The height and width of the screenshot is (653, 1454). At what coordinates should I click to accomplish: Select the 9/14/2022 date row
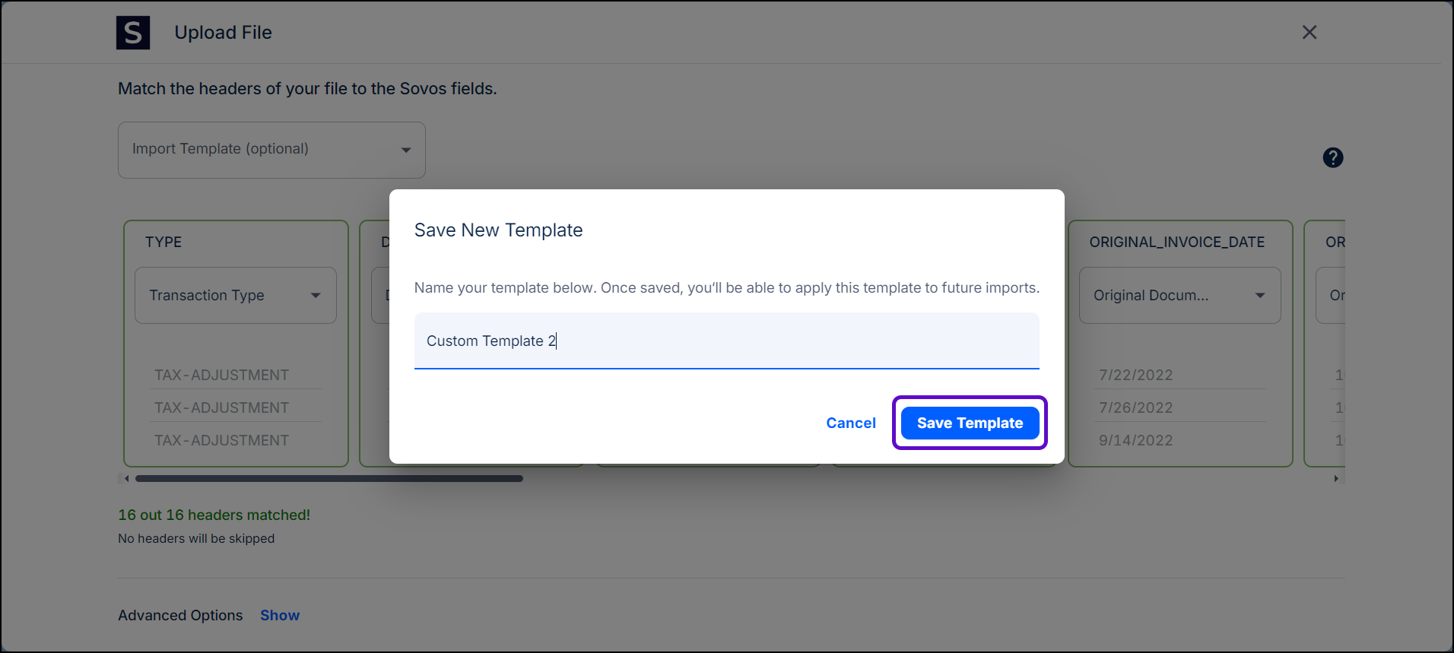[1135, 440]
